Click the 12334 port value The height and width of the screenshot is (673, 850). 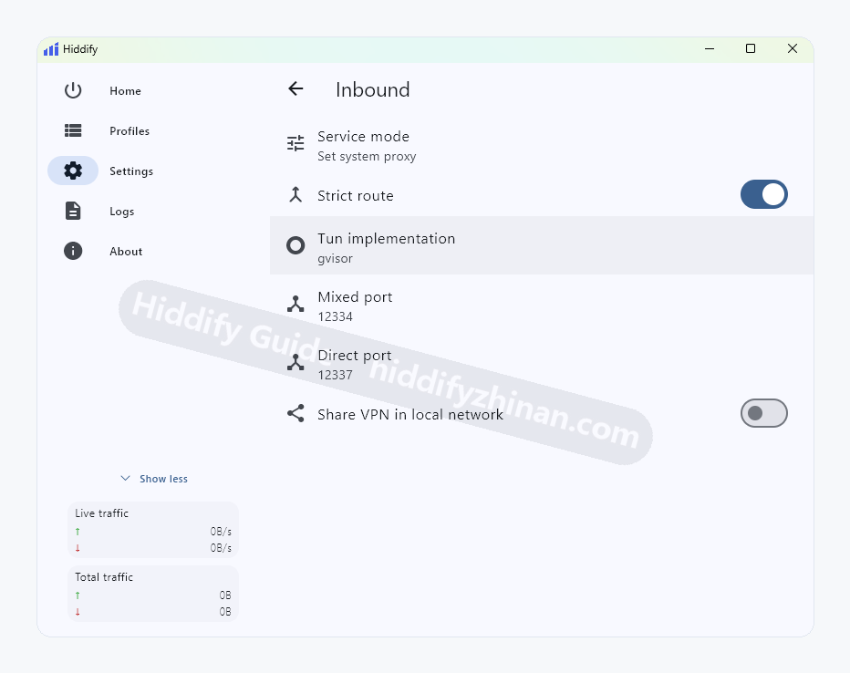pos(335,317)
